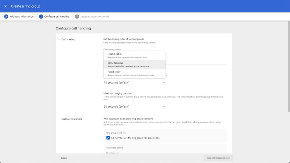
Task: Choose the Fixed order routing option
Action: coord(135,73)
